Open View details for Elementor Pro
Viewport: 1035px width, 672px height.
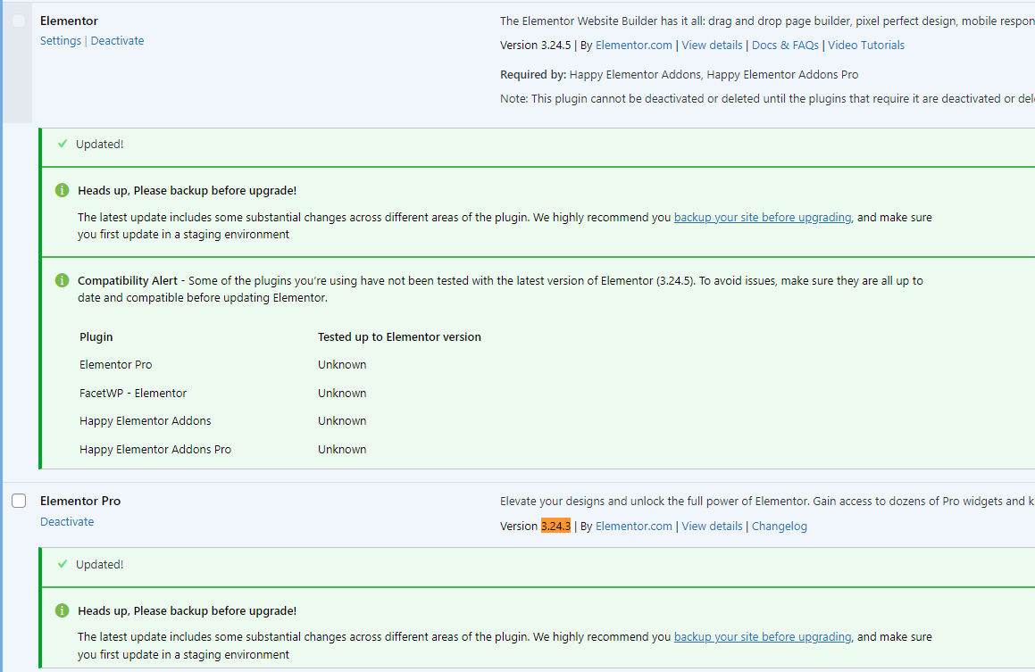pos(712,527)
